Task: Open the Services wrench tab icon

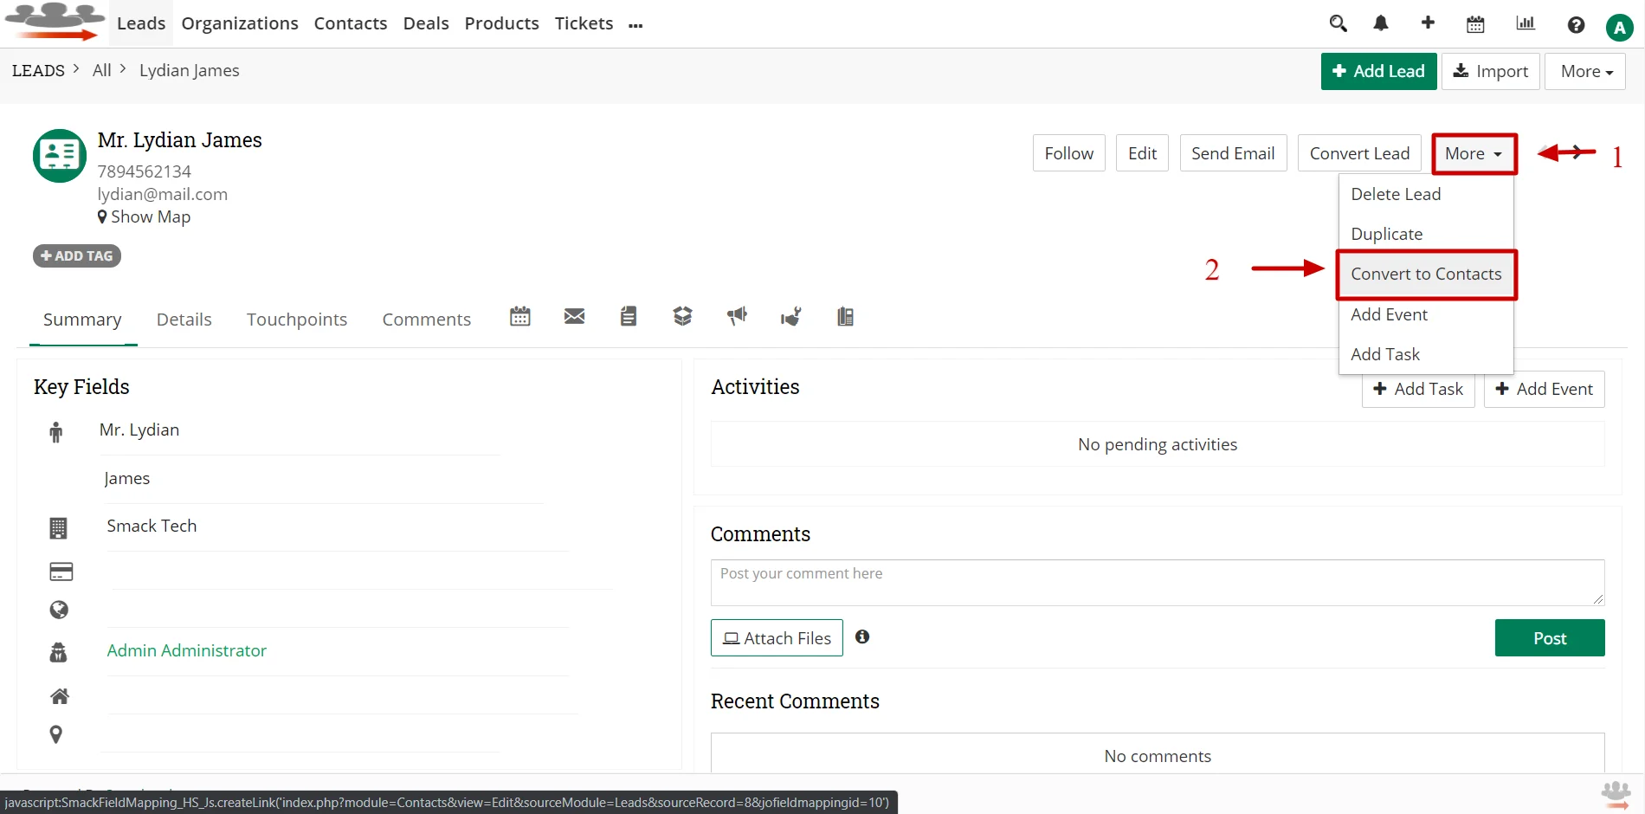Action: [x=790, y=317]
